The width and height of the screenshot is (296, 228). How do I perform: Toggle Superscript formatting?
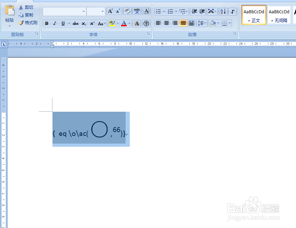coord(92,23)
